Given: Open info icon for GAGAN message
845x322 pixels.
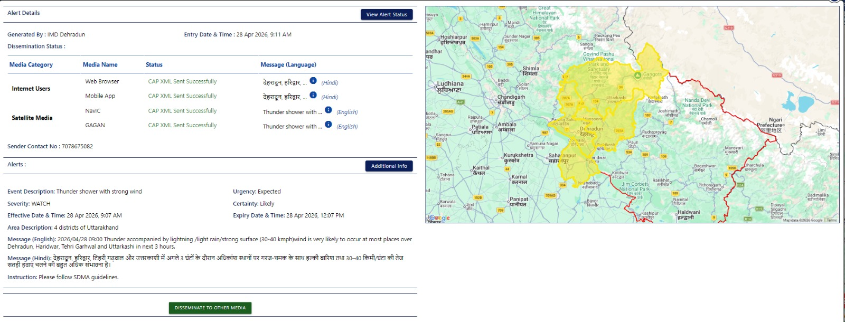Looking at the screenshot, I should point(328,125).
